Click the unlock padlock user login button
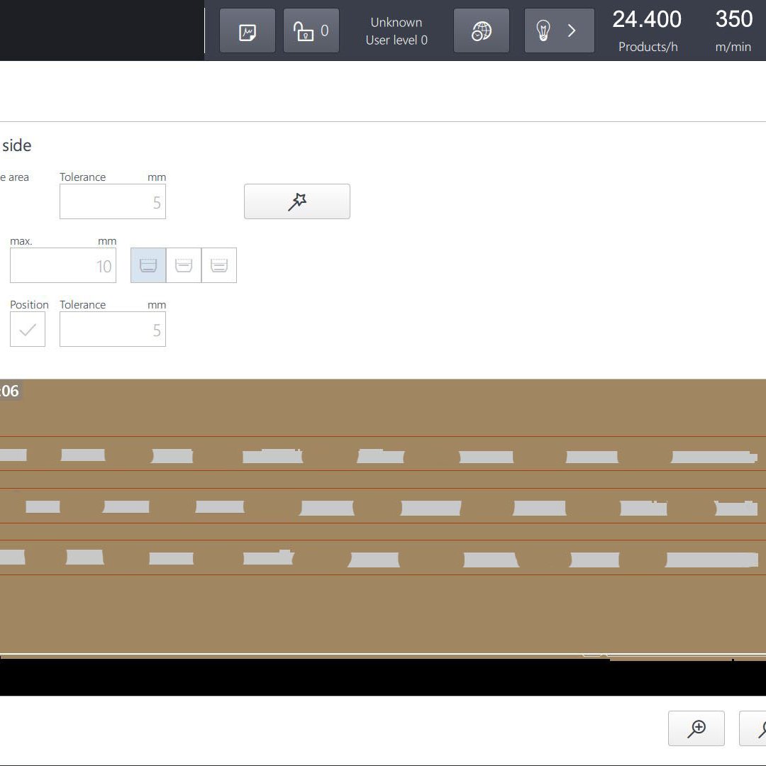The width and height of the screenshot is (766, 766). (x=311, y=30)
